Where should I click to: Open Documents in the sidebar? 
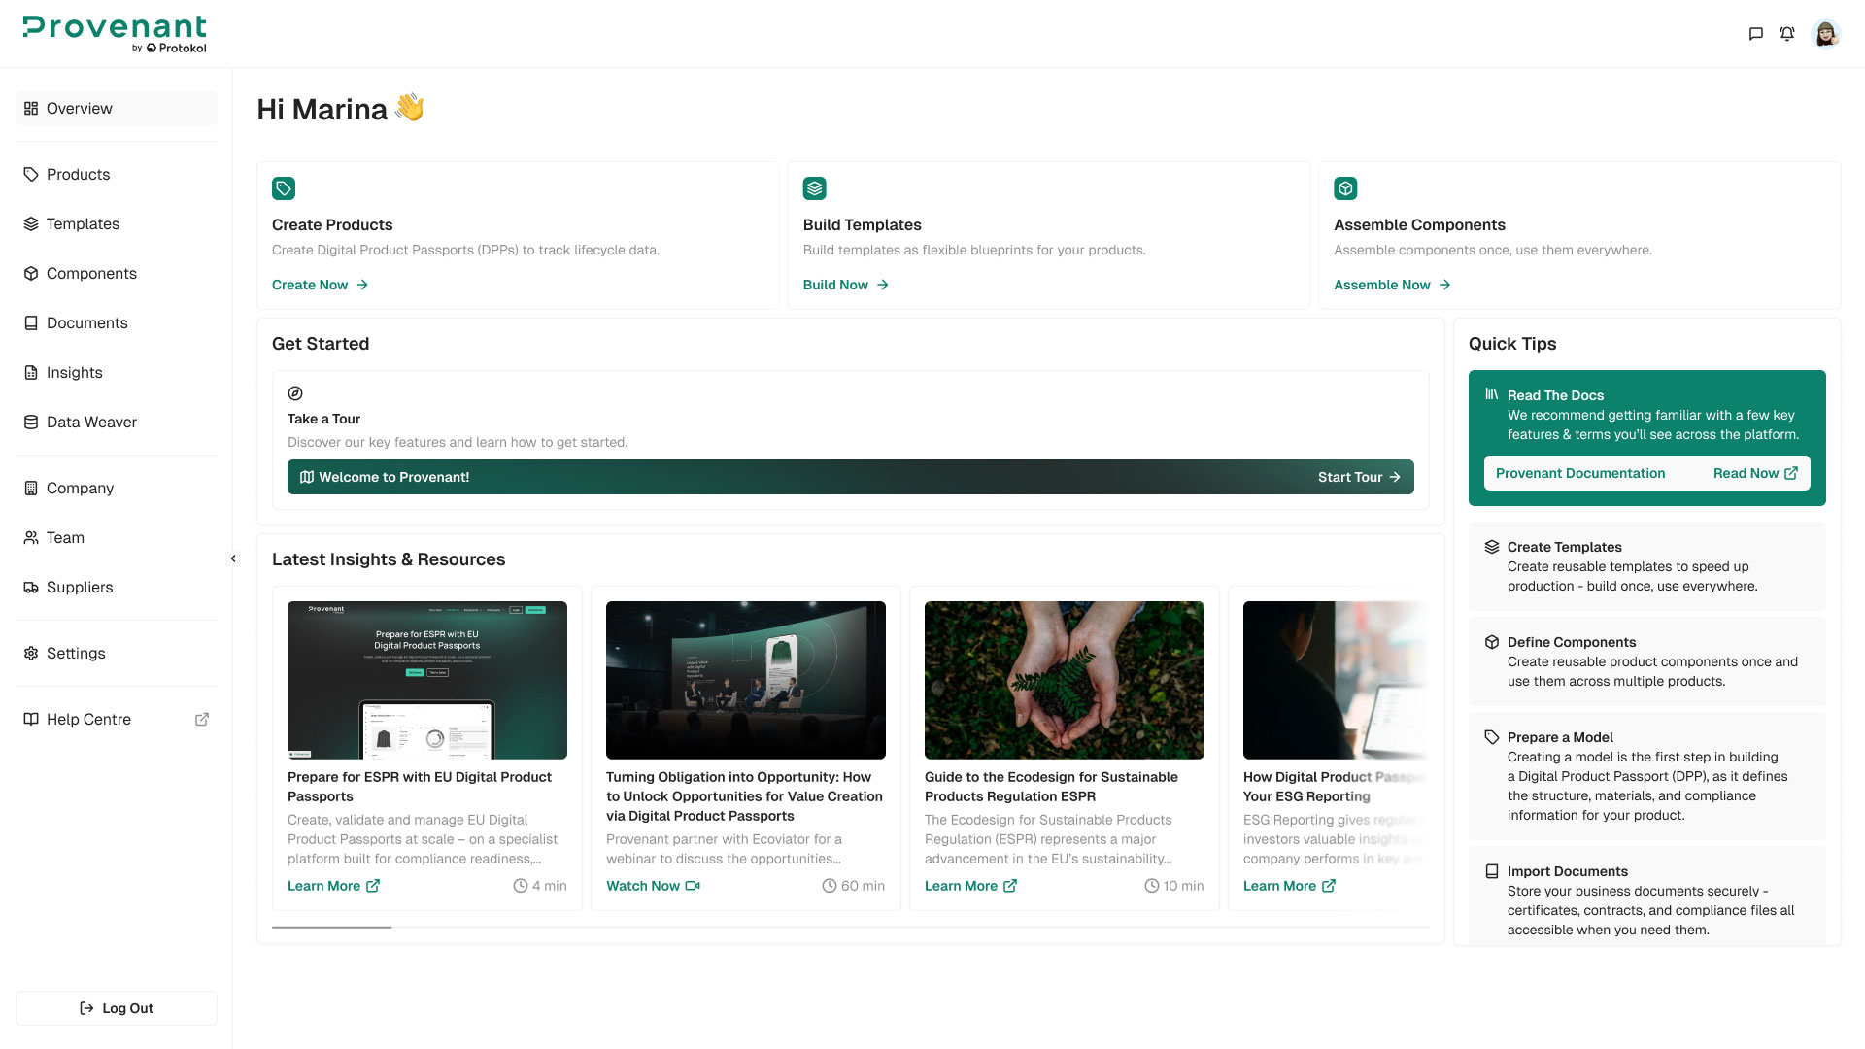point(117,322)
